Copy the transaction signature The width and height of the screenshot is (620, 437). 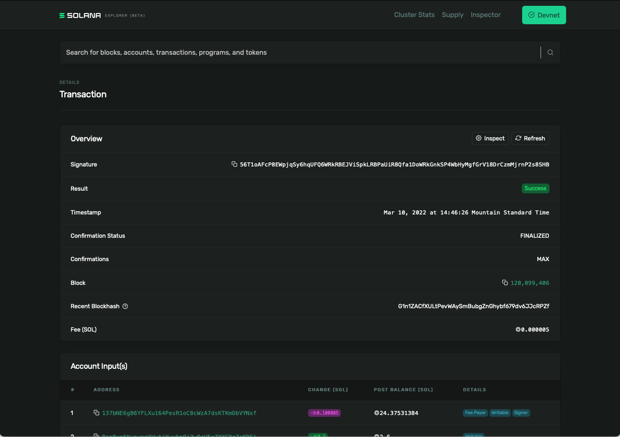[x=234, y=164]
